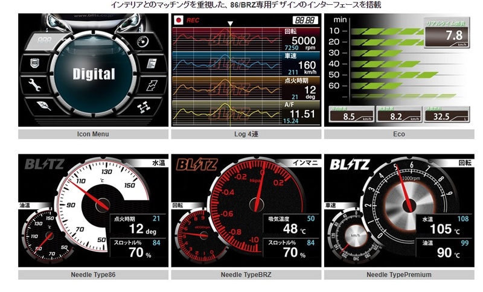Click the Needle TypePremium caption
483x292 pixels.
tap(399, 275)
